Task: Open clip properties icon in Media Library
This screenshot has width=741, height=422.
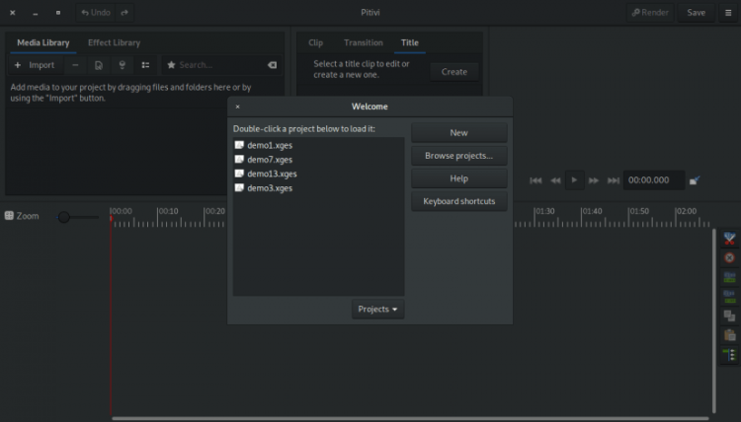Action: click(x=98, y=65)
